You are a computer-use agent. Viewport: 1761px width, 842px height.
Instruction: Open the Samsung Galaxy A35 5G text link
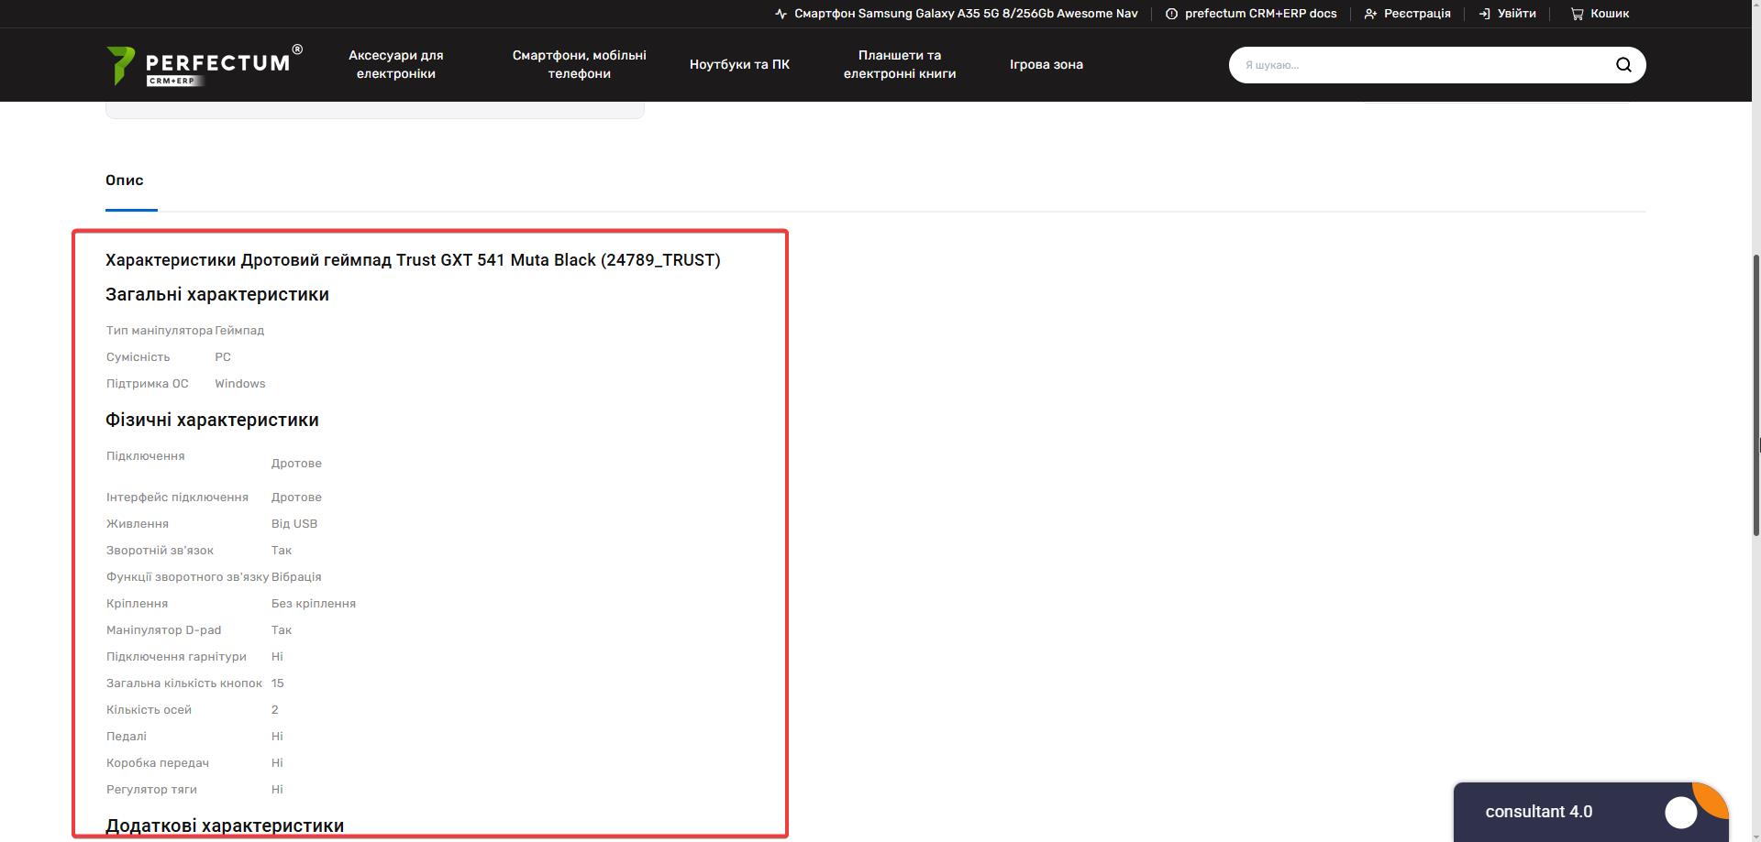point(965,14)
